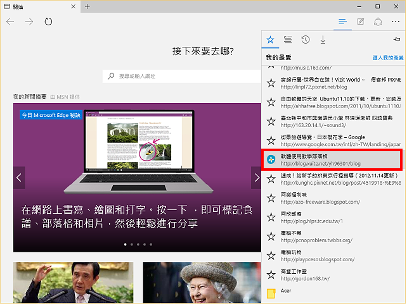Click the 匯入我的最愛 import link
407x308 pixels.
388,58
